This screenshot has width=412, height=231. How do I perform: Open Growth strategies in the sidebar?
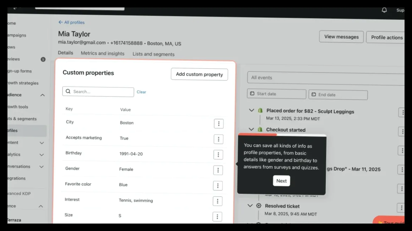tap(23, 83)
